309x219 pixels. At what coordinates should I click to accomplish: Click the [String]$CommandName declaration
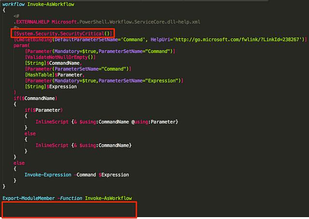pos(53,63)
